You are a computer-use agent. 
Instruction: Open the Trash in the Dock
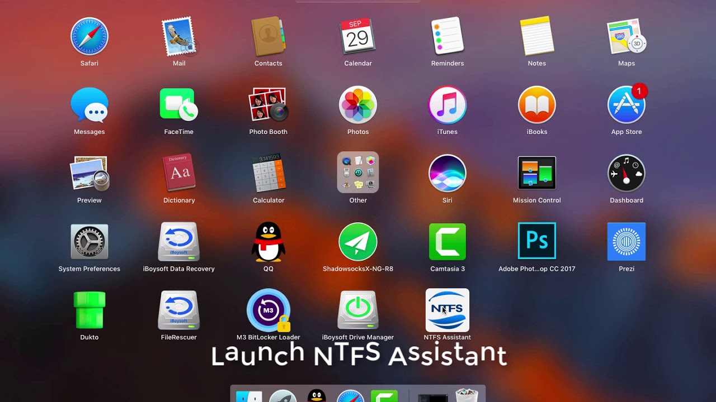click(467, 395)
